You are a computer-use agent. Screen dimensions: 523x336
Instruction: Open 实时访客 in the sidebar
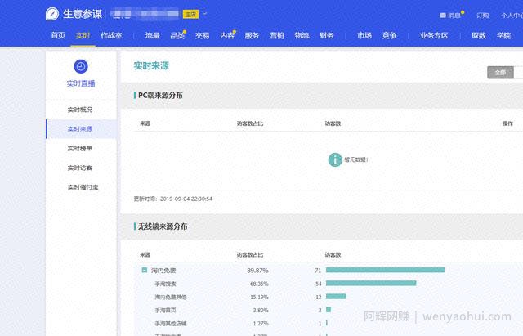(x=80, y=168)
